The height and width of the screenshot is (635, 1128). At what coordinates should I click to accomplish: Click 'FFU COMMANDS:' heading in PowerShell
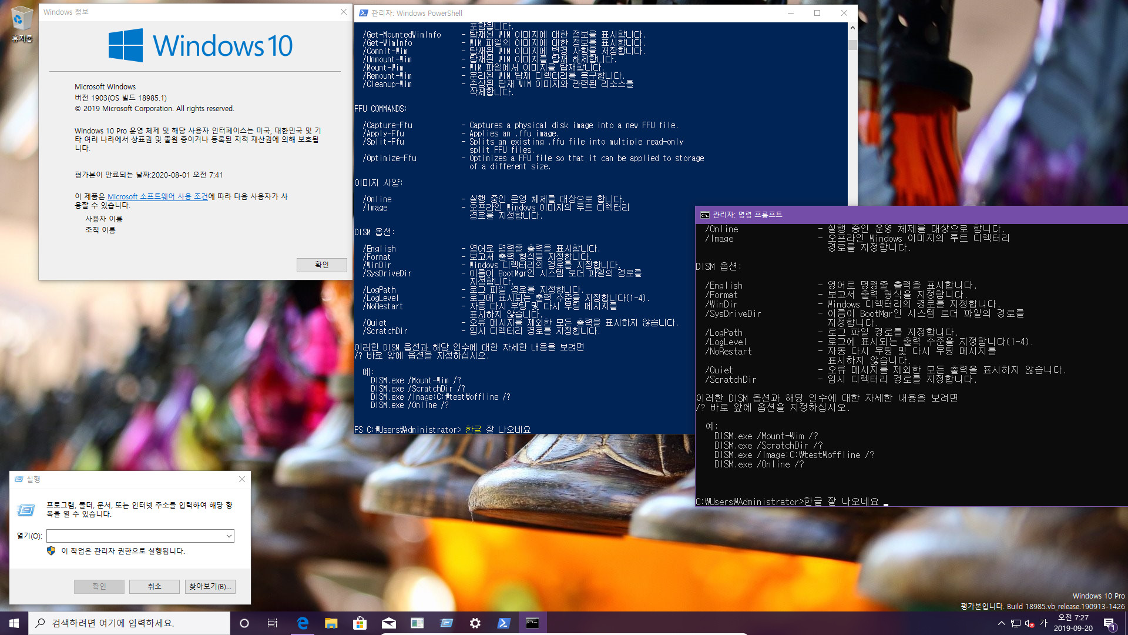(x=381, y=109)
